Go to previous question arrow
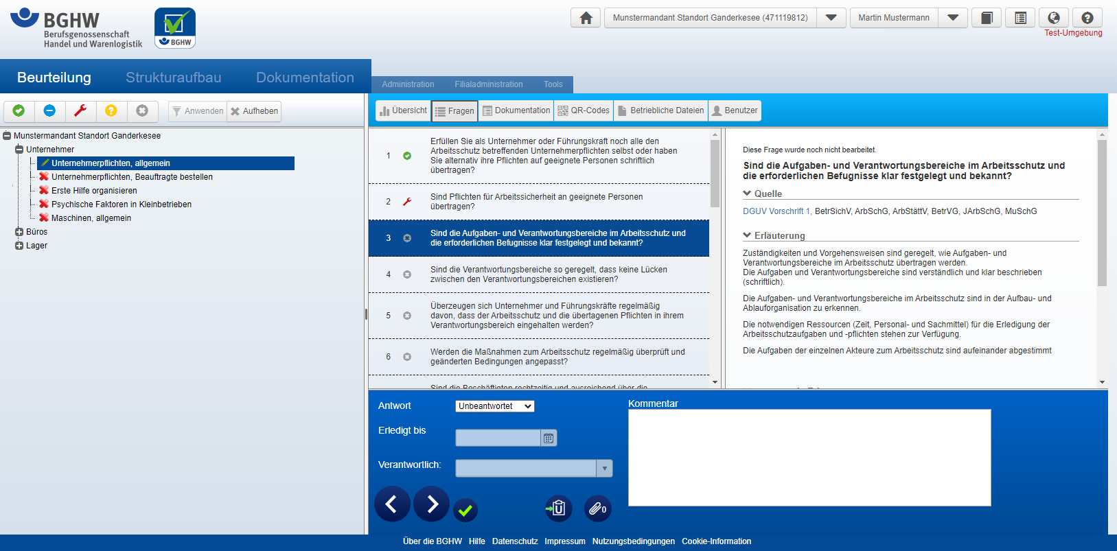The width and height of the screenshot is (1117, 551). (x=392, y=504)
